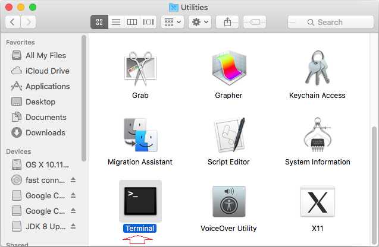Viewport: 379px width, 247px height.
Task: Open the Action gear menu
Action: tap(200, 22)
